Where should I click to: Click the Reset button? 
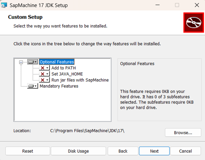click(28, 151)
